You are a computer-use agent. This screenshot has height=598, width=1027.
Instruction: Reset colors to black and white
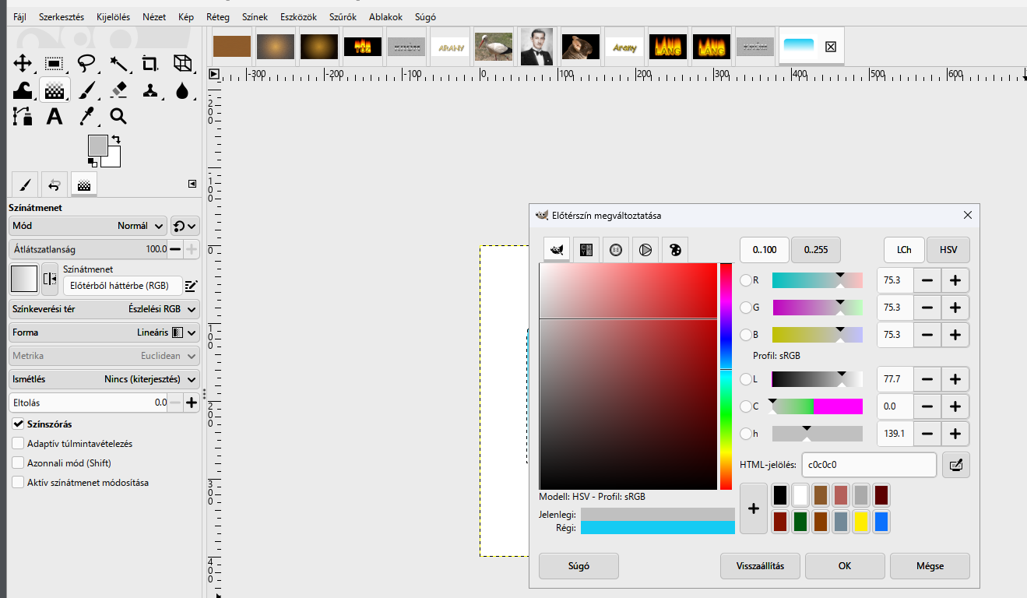click(93, 162)
